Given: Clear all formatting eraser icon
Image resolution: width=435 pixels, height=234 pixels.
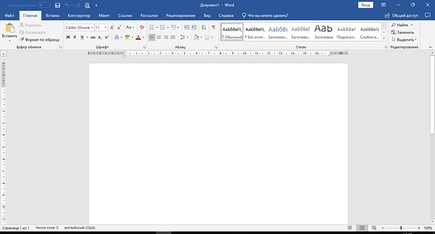Looking at the screenshot, I should point(142,27).
